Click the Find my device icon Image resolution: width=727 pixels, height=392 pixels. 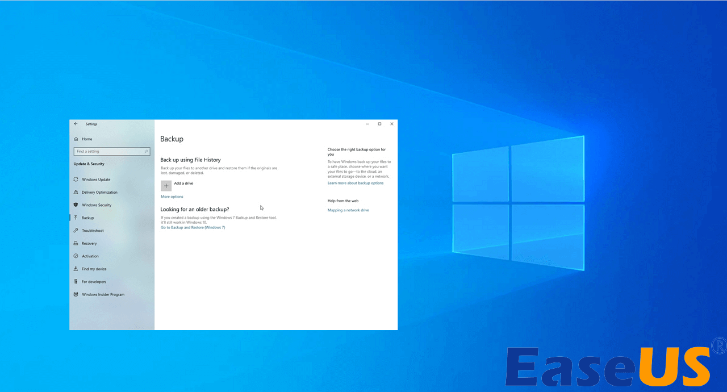76,269
